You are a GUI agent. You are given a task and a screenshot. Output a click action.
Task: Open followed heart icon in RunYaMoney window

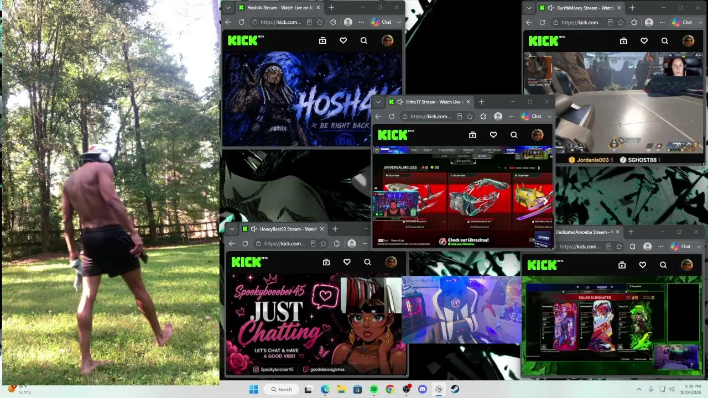(644, 40)
